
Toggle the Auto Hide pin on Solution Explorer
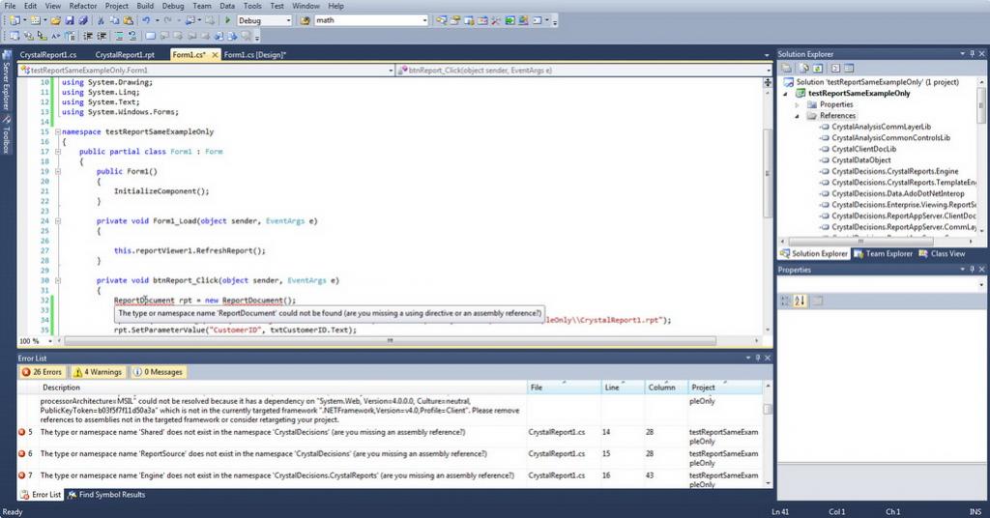tap(973, 54)
